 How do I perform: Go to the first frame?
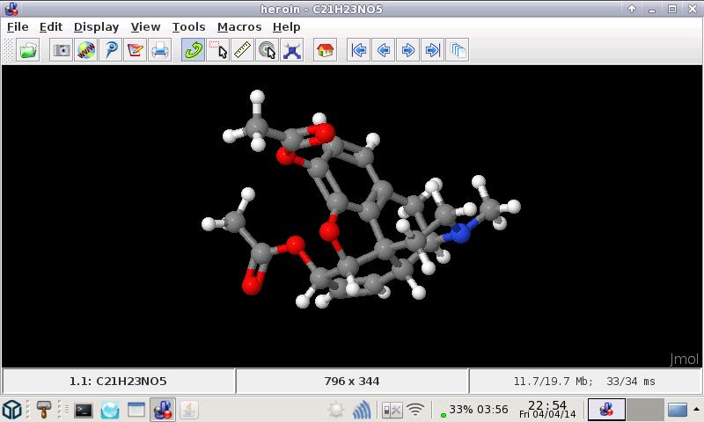(359, 50)
